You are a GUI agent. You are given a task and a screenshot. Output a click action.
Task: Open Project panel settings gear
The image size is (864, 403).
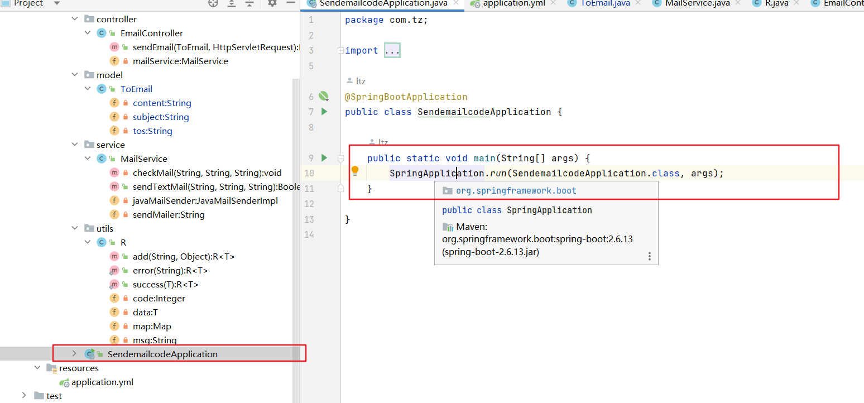click(x=272, y=3)
